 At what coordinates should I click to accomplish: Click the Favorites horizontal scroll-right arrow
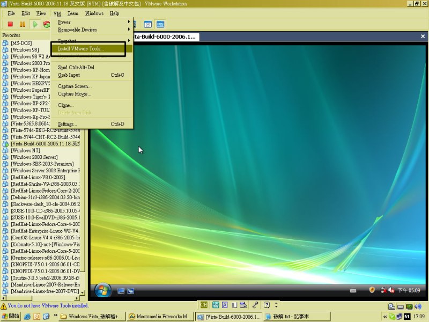(x=77, y=298)
